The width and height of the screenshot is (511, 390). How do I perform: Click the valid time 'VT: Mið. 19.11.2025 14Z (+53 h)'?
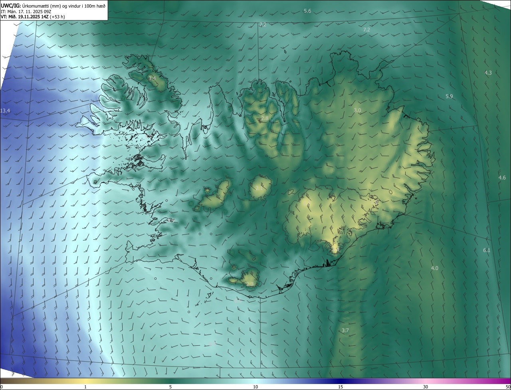(33, 17)
